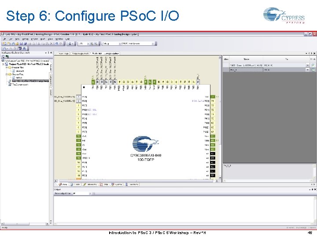Click pin editor horizontal scrollbar right arrow
Image resolution: width=317 pixels, height=238 pixels.
coord(217,181)
